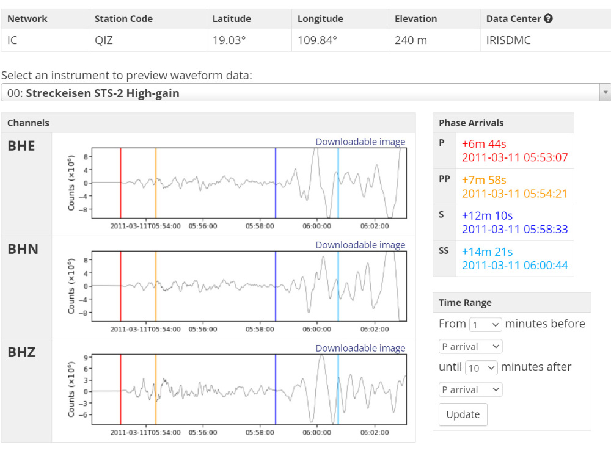Click the Data Center help question-mark icon
Viewport: 611px width, 456px height.
[548, 19]
